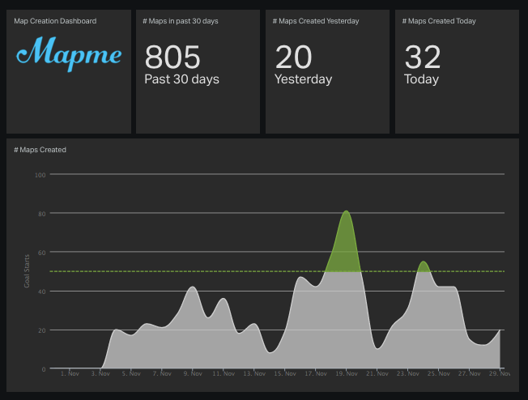Click the '21. Nov' axis label
The height and width of the screenshot is (400, 528).
coord(377,373)
